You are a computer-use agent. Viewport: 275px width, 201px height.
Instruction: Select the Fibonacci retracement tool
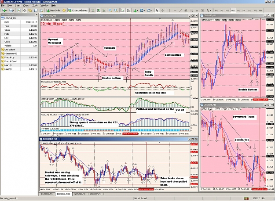(191, 11)
